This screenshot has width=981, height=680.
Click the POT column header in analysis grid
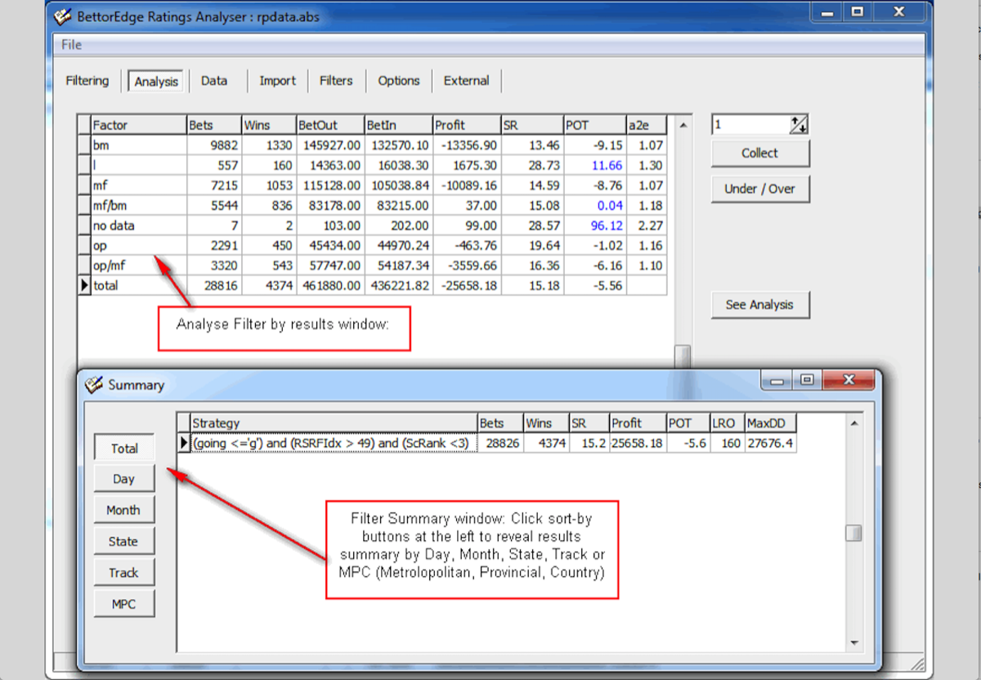coord(594,125)
